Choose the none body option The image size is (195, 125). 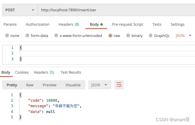[7, 36]
